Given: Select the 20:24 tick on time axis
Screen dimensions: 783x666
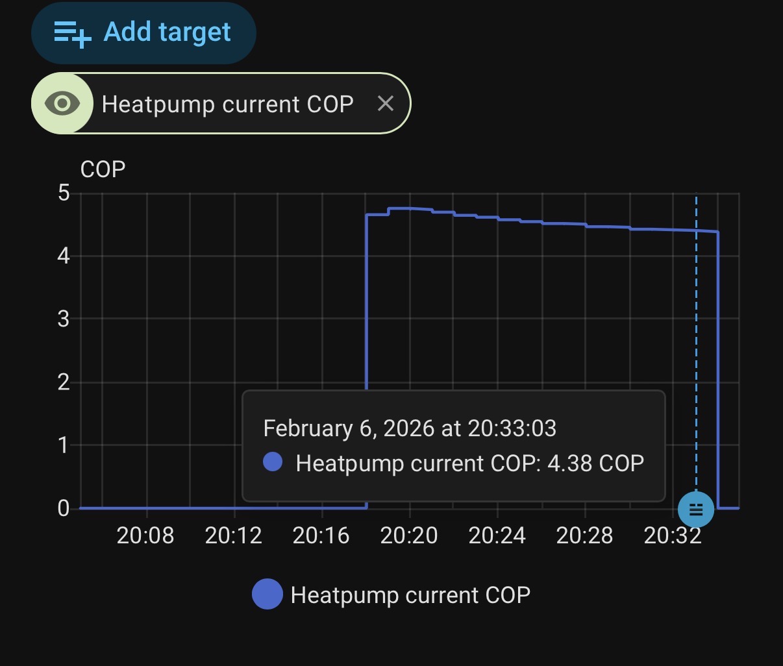Looking at the screenshot, I should [x=497, y=536].
